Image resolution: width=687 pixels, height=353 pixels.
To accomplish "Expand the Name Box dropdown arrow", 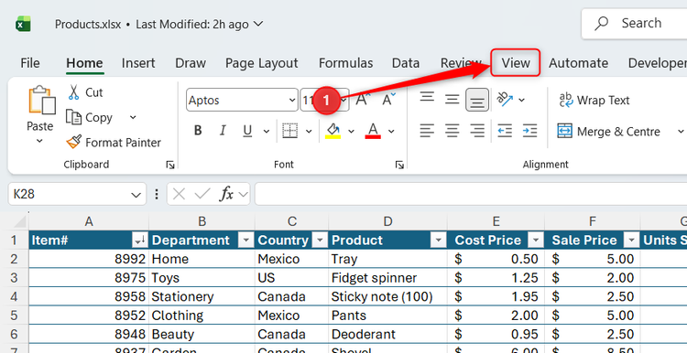I will 136,194.
